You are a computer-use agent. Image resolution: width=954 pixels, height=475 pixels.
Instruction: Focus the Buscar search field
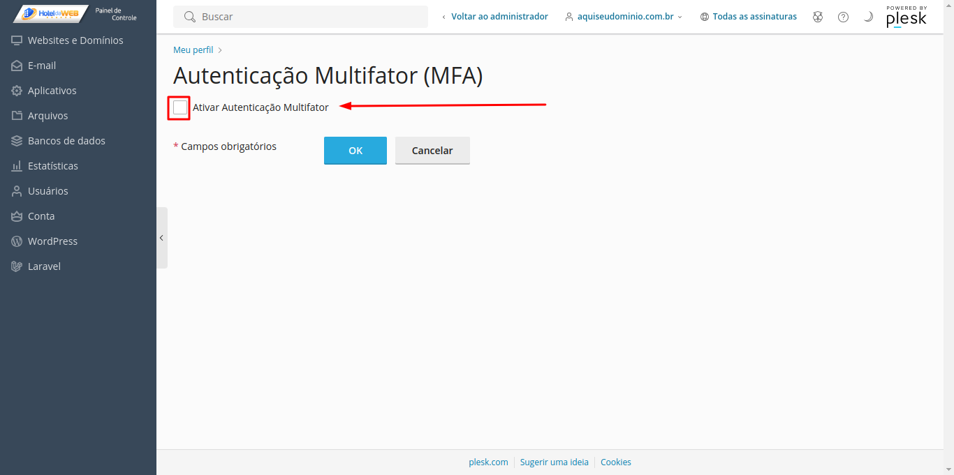[307, 17]
